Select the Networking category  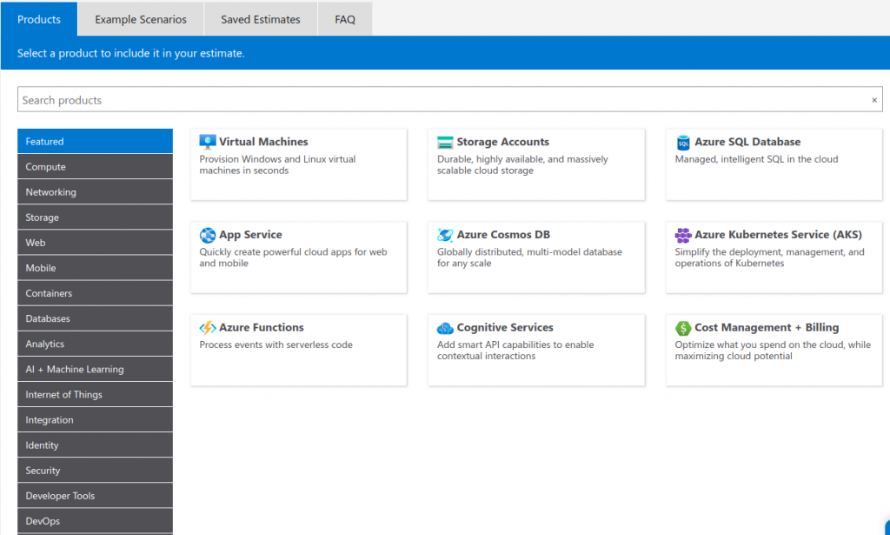[95, 192]
